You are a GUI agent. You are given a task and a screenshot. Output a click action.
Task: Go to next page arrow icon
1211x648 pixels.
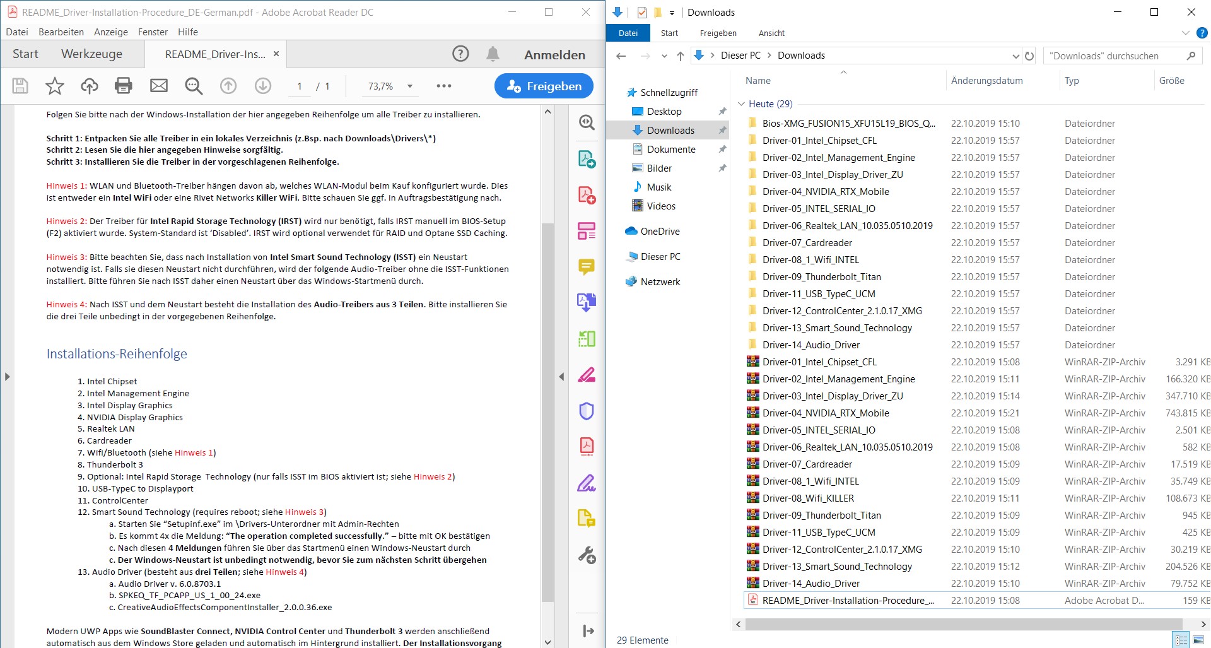tap(263, 86)
